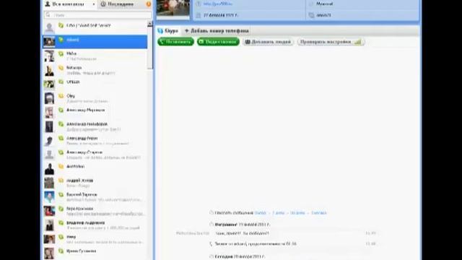
Task: Click 'Добавь номер телефона' add phone tab
Action: click(217, 30)
